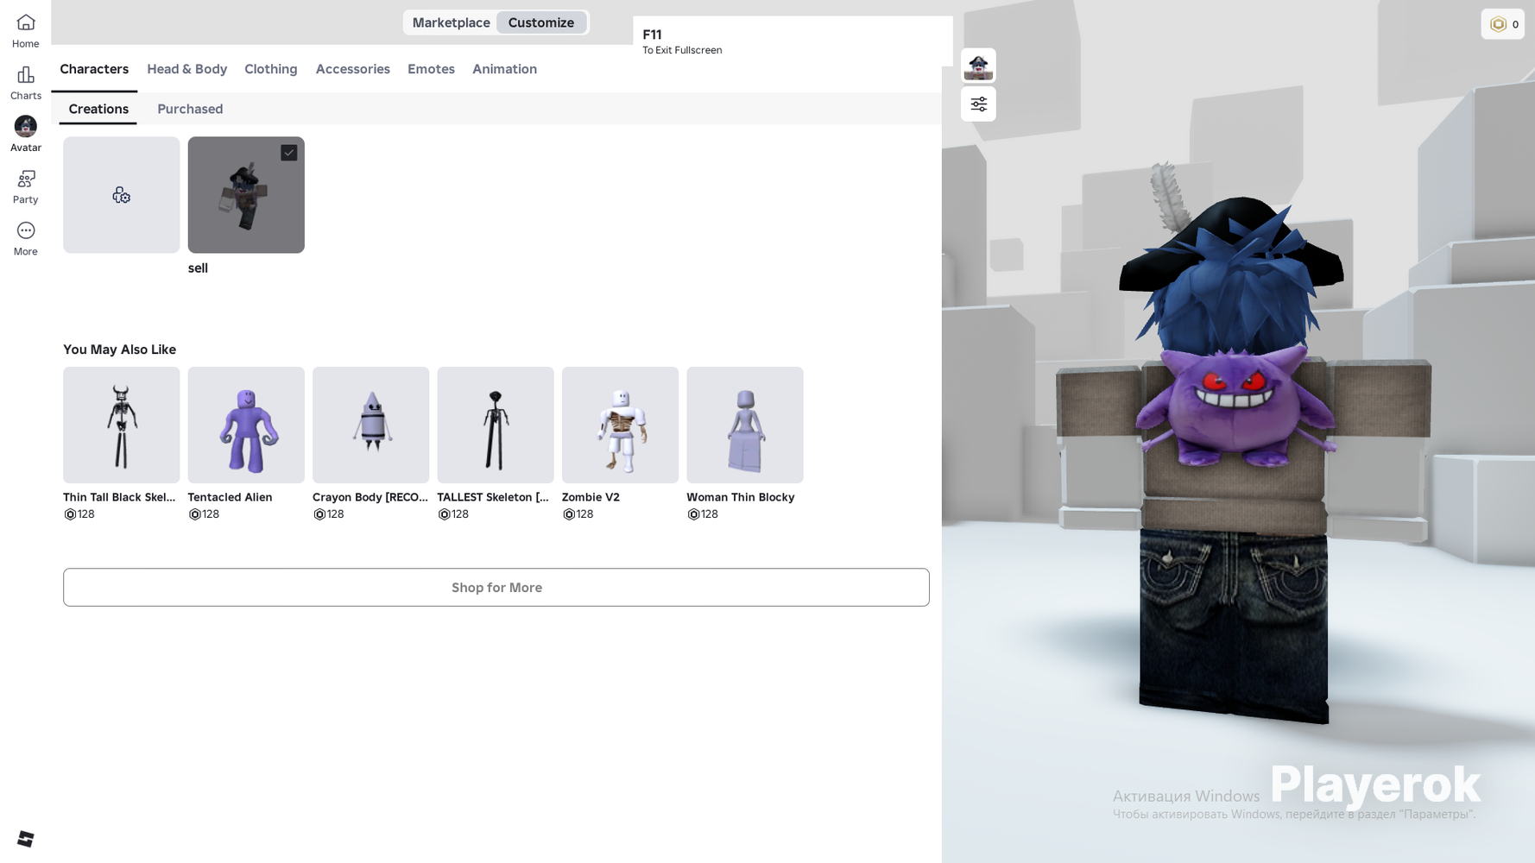1535x863 pixels.
Task: Open Party from the sidebar
Action: pos(26,186)
